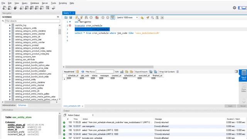This screenshot has height=139, width=247.
Task: Expand the catalog_eav_attribute table node
Action: [x=10, y=59]
